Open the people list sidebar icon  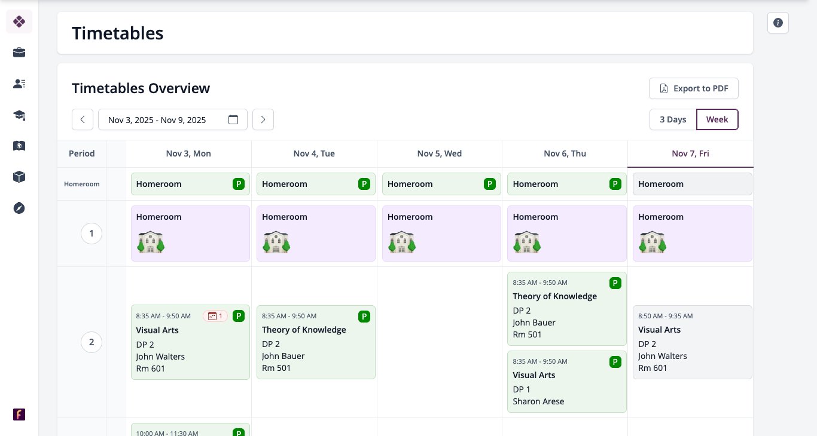19,84
